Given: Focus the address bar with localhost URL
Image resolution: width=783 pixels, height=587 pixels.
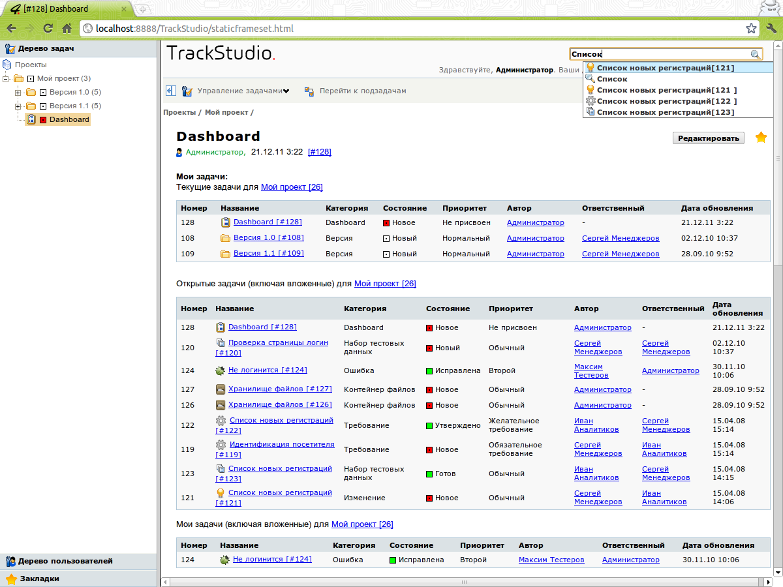Looking at the screenshot, I should point(418,29).
